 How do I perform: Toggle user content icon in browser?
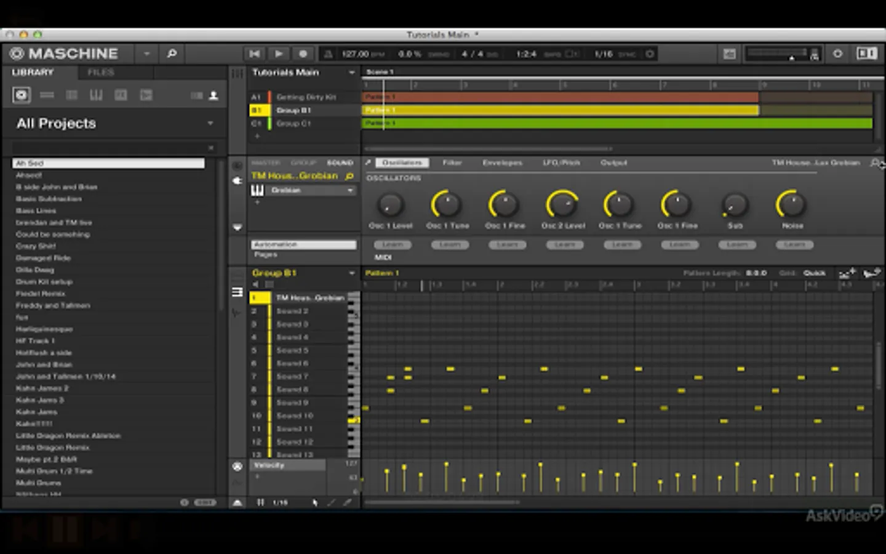pyautogui.click(x=214, y=95)
